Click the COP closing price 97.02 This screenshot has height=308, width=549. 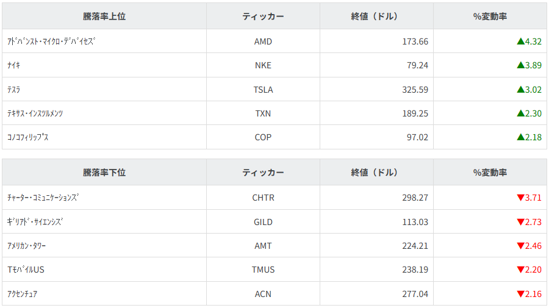click(417, 137)
